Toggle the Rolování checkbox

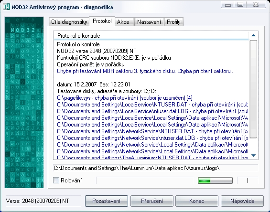click(x=56, y=180)
